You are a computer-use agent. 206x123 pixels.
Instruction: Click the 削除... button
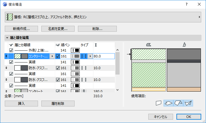coord(97,29)
